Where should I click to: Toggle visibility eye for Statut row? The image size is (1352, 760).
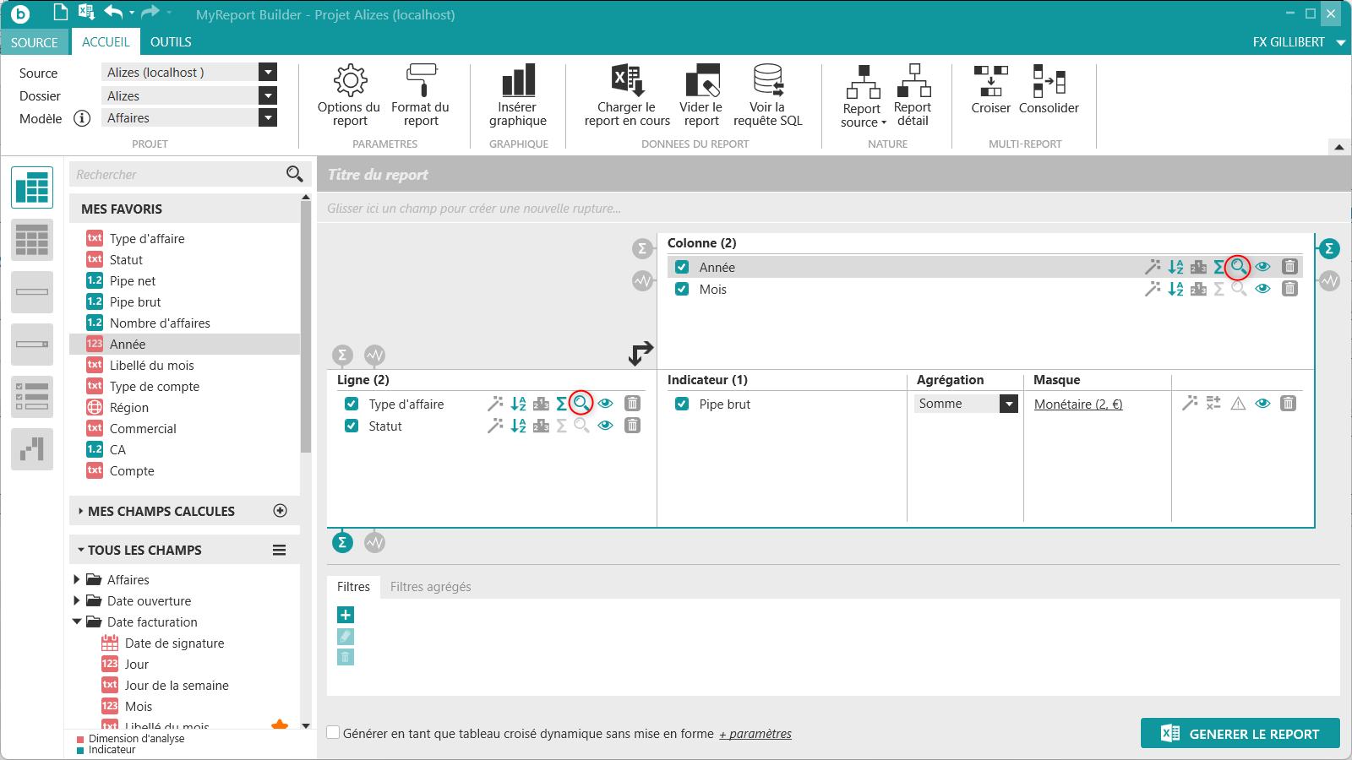pyautogui.click(x=605, y=426)
